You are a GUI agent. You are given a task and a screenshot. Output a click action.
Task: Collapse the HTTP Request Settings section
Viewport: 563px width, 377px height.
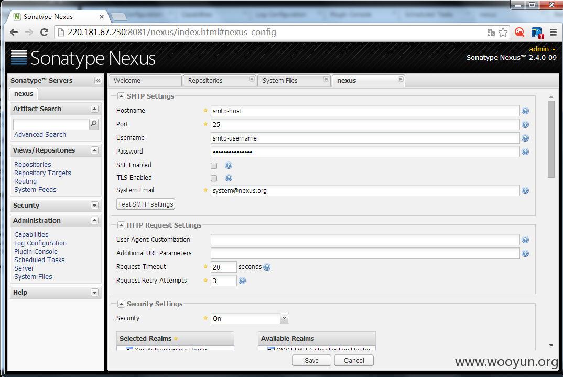tap(122, 225)
